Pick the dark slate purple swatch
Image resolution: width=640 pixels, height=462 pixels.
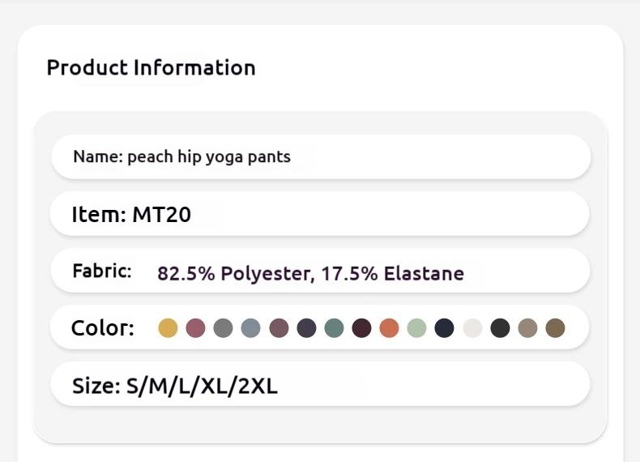click(x=306, y=328)
